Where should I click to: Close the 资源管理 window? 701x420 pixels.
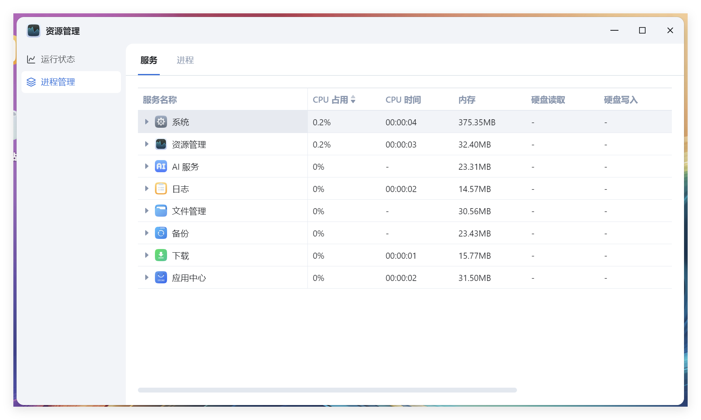670,30
